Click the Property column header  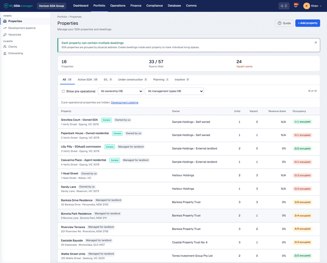[66, 111]
